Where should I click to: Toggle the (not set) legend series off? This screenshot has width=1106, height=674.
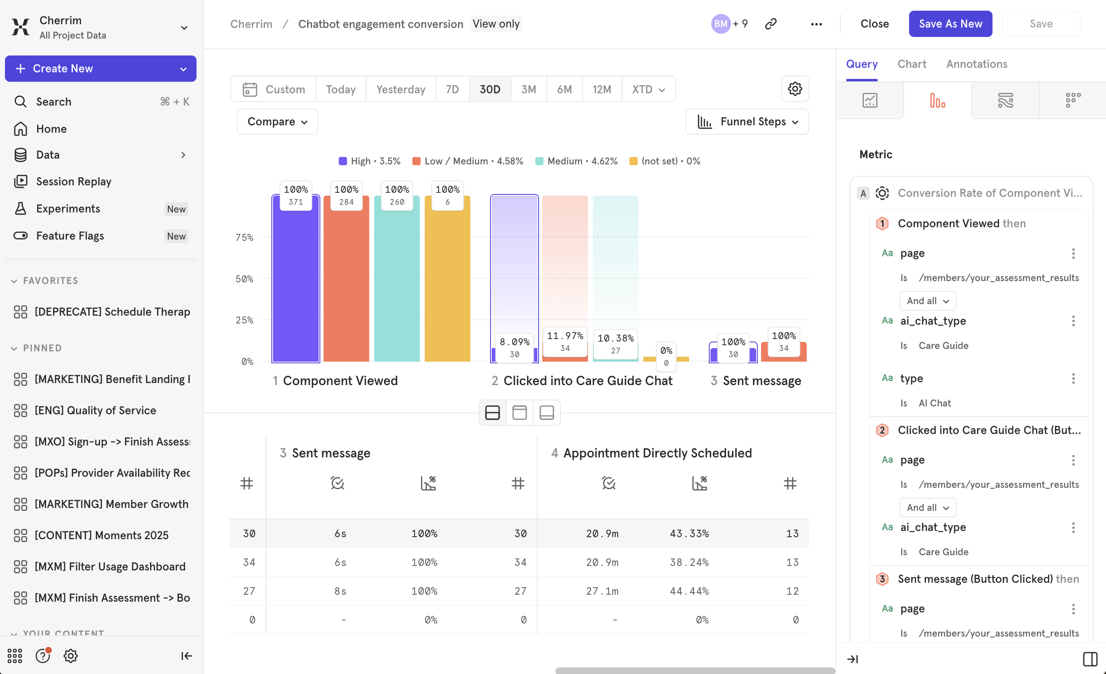pos(664,161)
